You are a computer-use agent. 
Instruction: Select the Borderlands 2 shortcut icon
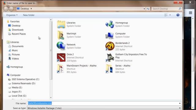(x=110, y=46)
